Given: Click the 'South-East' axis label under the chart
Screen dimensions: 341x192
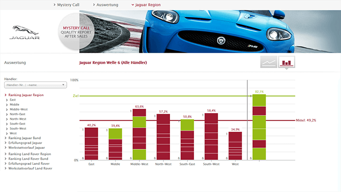Looking at the screenshot, I should click(187, 164).
